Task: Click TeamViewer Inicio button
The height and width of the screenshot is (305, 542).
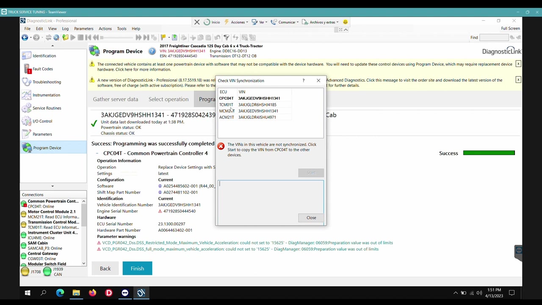Action: pos(212,22)
